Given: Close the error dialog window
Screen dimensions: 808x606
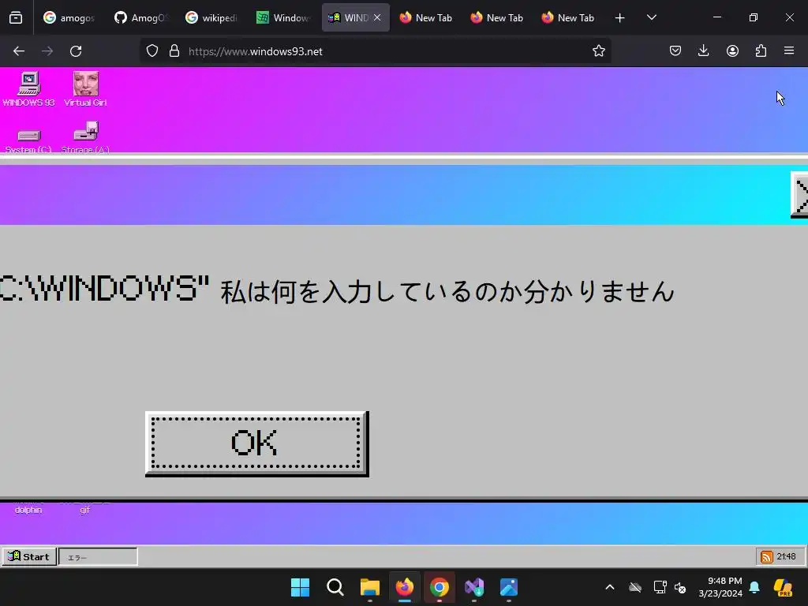Looking at the screenshot, I should (x=799, y=195).
